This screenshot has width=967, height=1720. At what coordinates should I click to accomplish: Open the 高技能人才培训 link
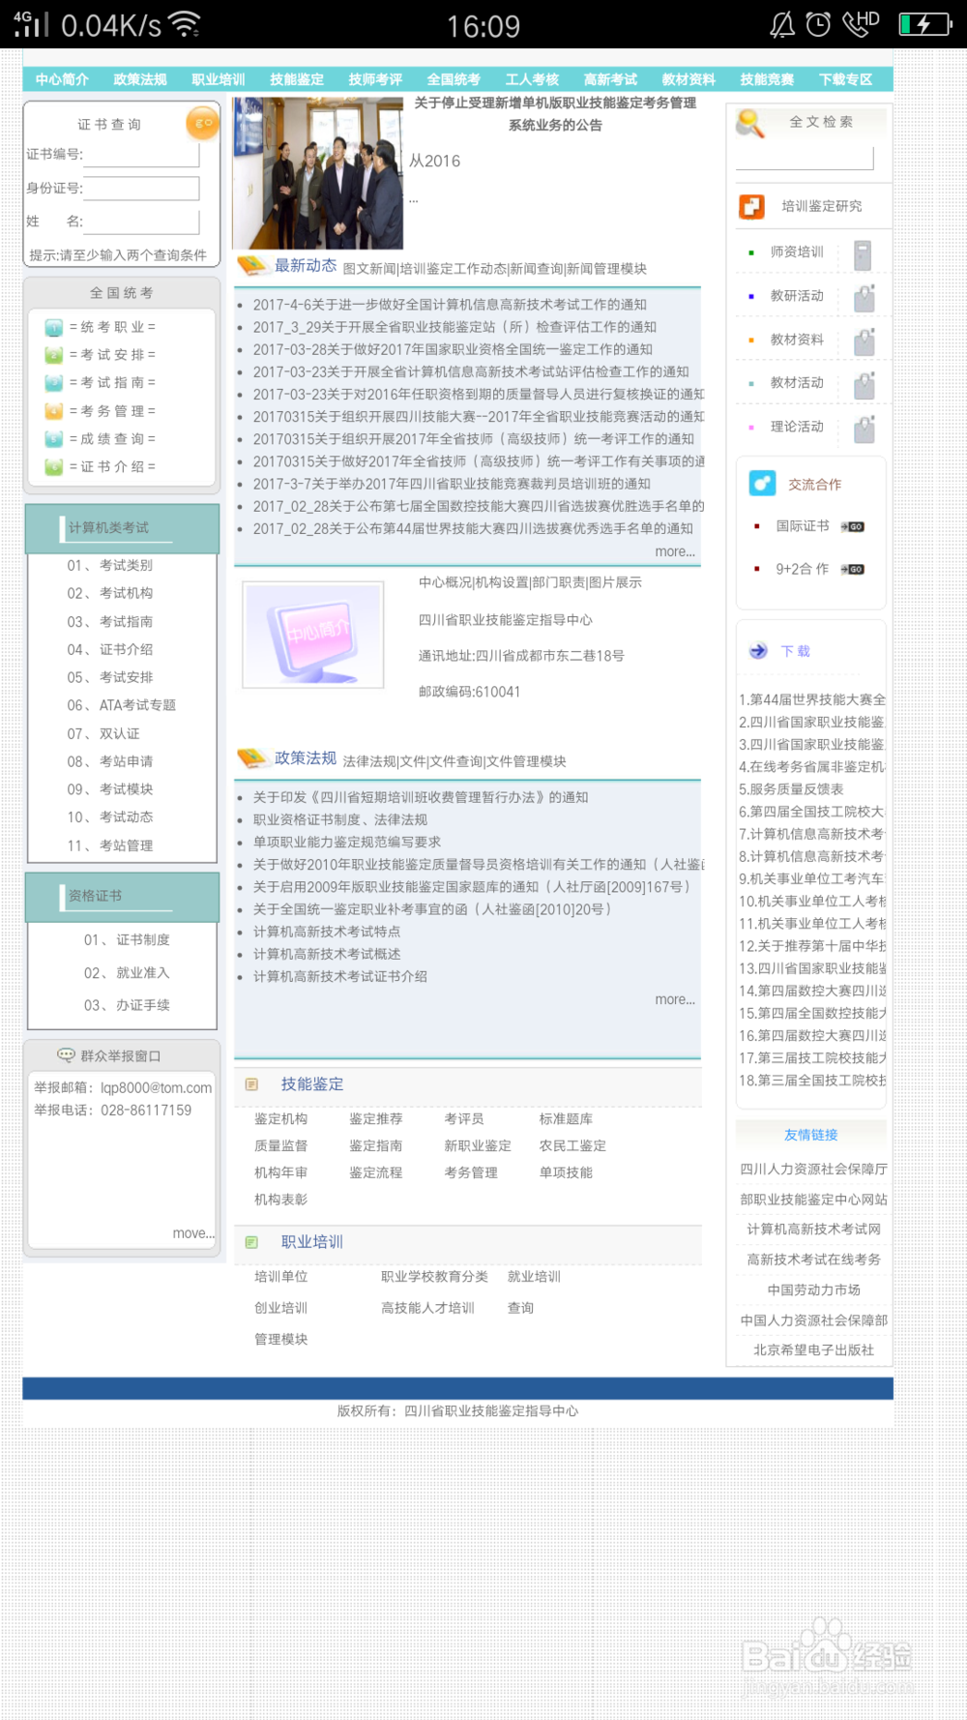(x=427, y=1308)
